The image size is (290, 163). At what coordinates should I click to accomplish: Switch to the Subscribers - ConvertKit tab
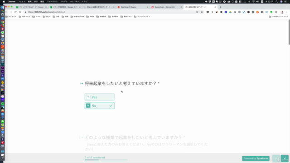coord(166,7)
